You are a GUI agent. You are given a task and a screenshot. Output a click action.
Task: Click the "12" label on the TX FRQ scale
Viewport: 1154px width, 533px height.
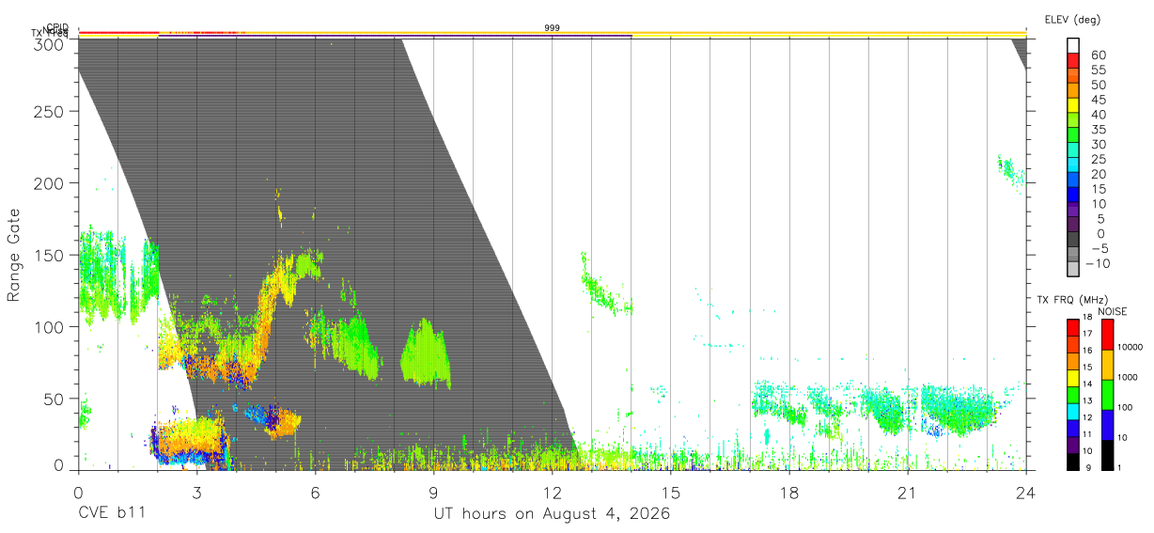1087,417
